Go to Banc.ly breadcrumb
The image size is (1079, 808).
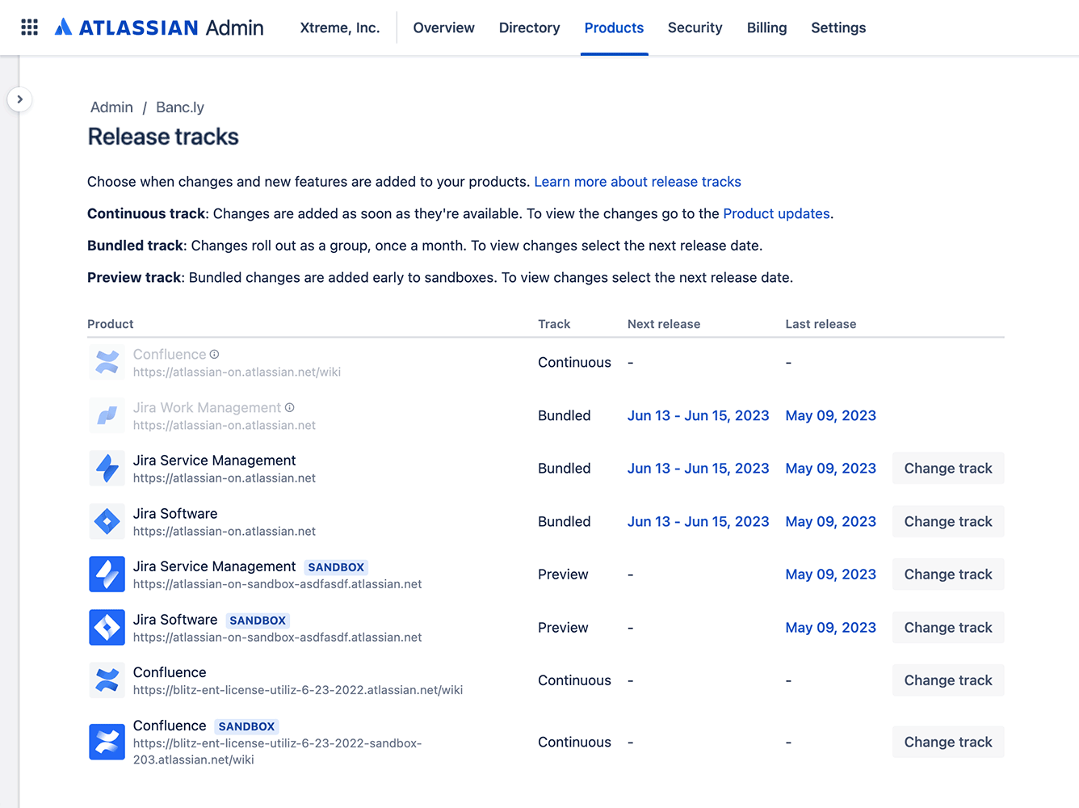click(180, 107)
